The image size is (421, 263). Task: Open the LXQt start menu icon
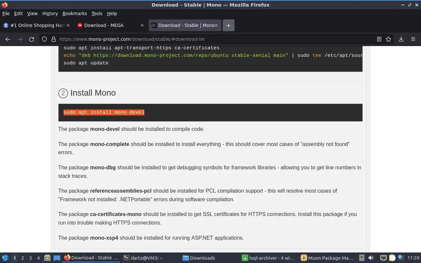5,258
